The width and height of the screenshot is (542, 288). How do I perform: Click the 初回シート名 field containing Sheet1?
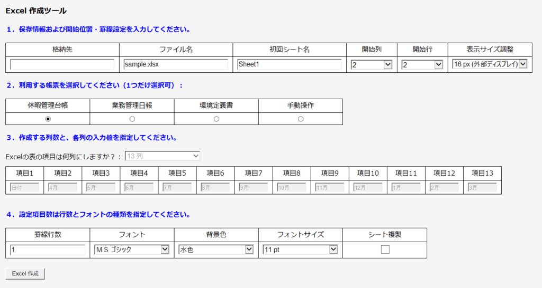290,64
